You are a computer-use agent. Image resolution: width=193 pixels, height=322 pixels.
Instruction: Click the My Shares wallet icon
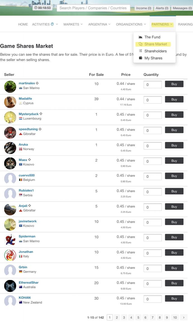(x=140, y=58)
